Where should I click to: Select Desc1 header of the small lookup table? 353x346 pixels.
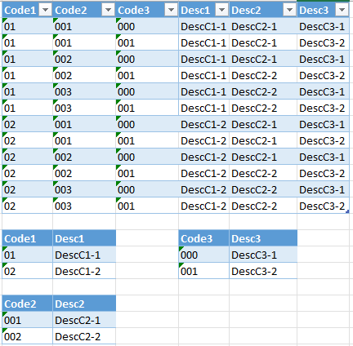point(84,238)
